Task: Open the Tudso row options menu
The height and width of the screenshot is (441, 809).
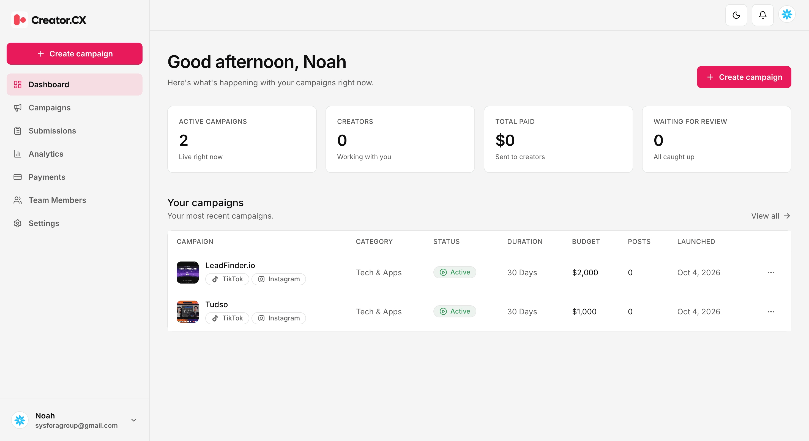Action: coord(771,312)
